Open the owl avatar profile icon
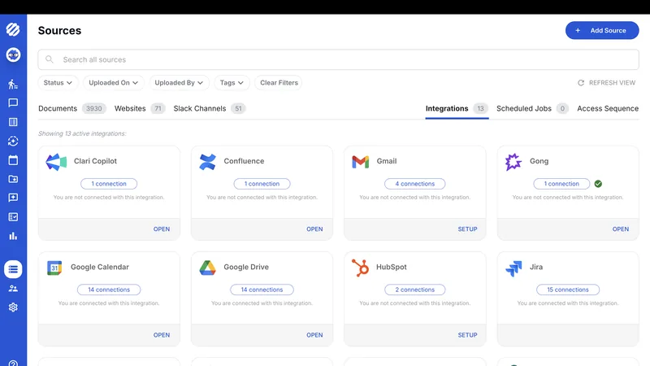The image size is (650, 366). coord(13,54)
